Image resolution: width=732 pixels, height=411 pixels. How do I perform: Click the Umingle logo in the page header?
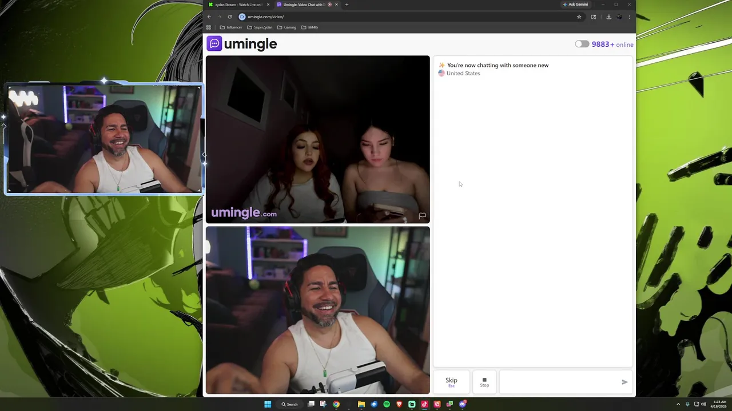click(242, 44)
